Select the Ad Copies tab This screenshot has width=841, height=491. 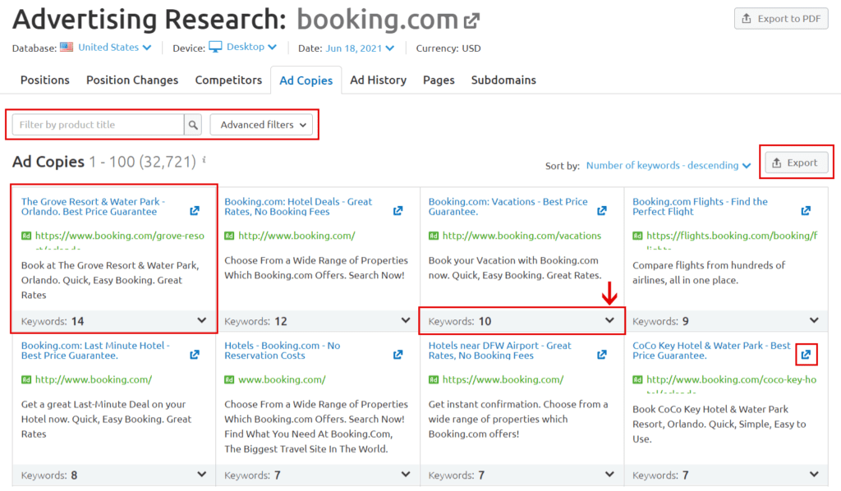click(306, 80)
